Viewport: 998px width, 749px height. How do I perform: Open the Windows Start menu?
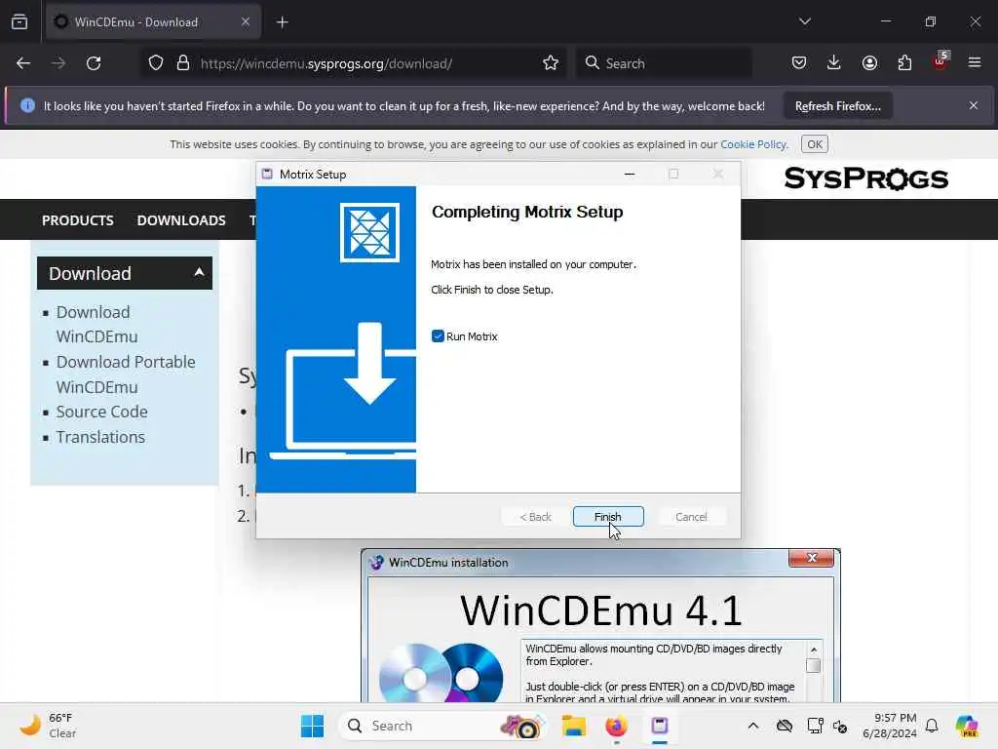coord(312,726)
